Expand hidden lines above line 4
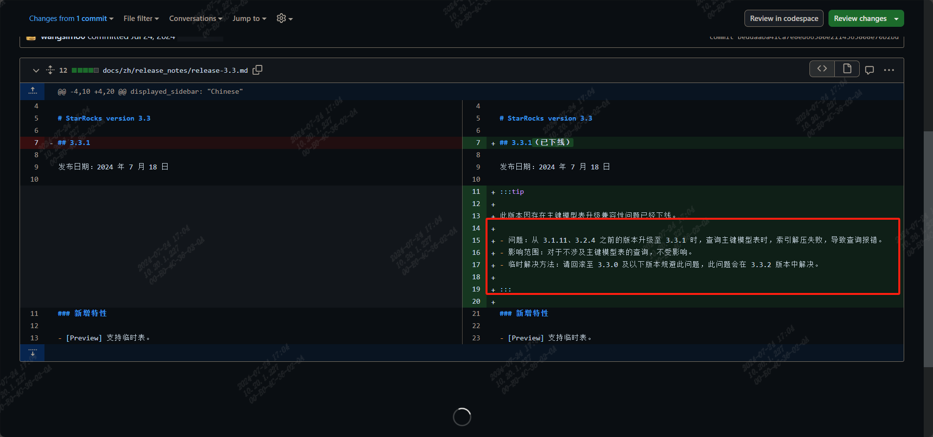Viewport: 933px width, 437px height. (32, 91)
